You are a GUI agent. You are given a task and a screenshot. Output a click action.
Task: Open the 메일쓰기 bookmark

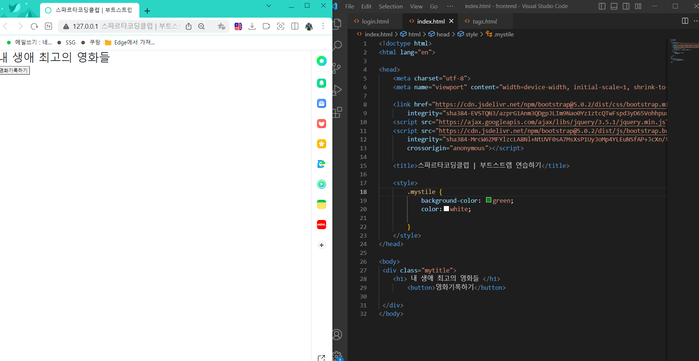[x=29, y=42]
